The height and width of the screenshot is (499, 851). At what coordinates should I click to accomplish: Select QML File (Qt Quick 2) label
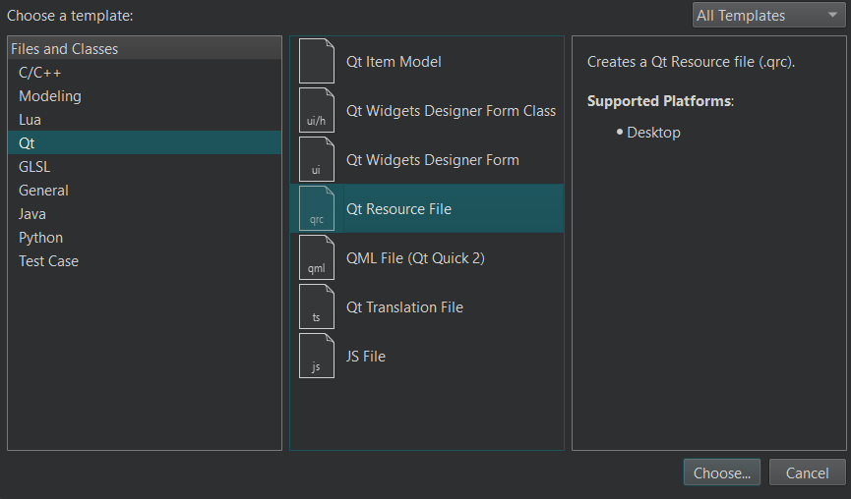pyautogui.click(x=415, y=258)
